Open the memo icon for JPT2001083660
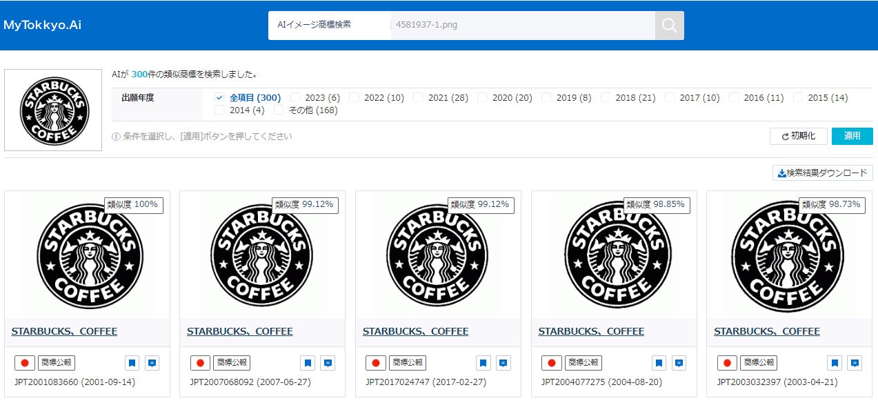878x403 pixels. click(x=152, y=362)
